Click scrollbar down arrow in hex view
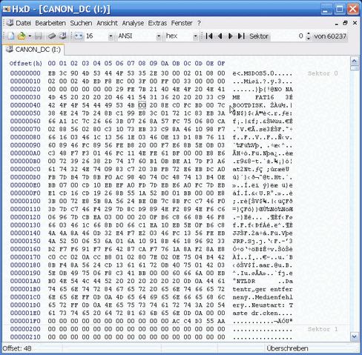The height and width of the screenshot is (355, 362). pos(355,336)
